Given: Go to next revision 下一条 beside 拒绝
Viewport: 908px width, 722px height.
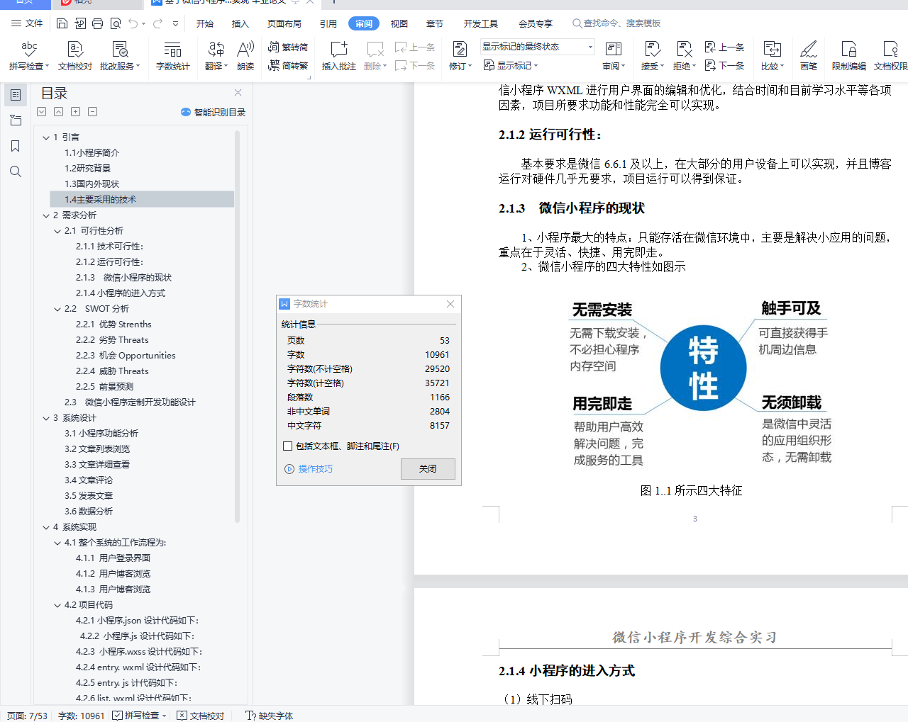Looking at the screenshot, I should click(x=724, y=65).
